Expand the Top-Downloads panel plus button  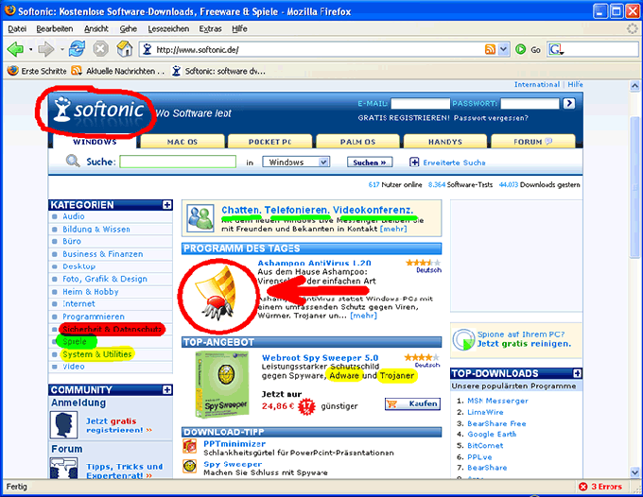coord(577,373)
